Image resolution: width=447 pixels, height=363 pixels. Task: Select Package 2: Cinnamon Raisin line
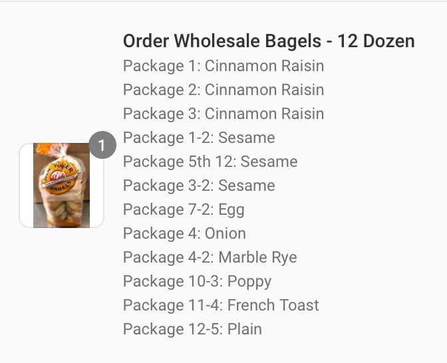pyautogui.click(x=223, y=90)
